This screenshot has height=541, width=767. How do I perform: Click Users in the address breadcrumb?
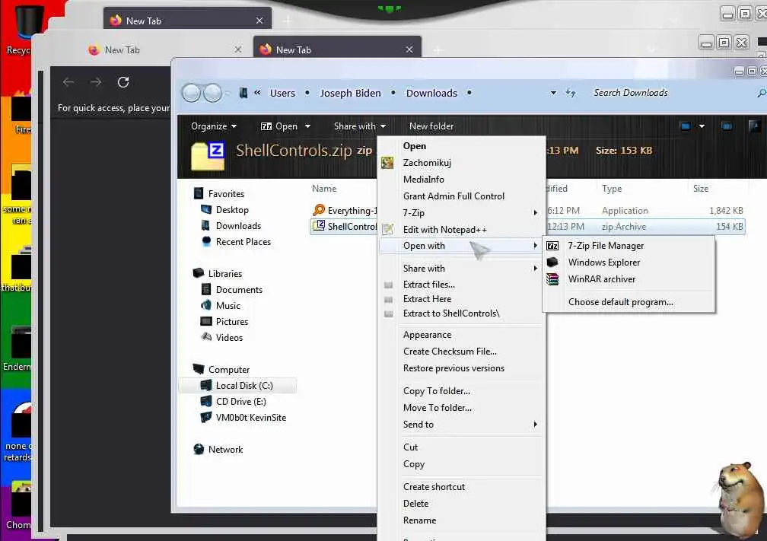(282, 93)
